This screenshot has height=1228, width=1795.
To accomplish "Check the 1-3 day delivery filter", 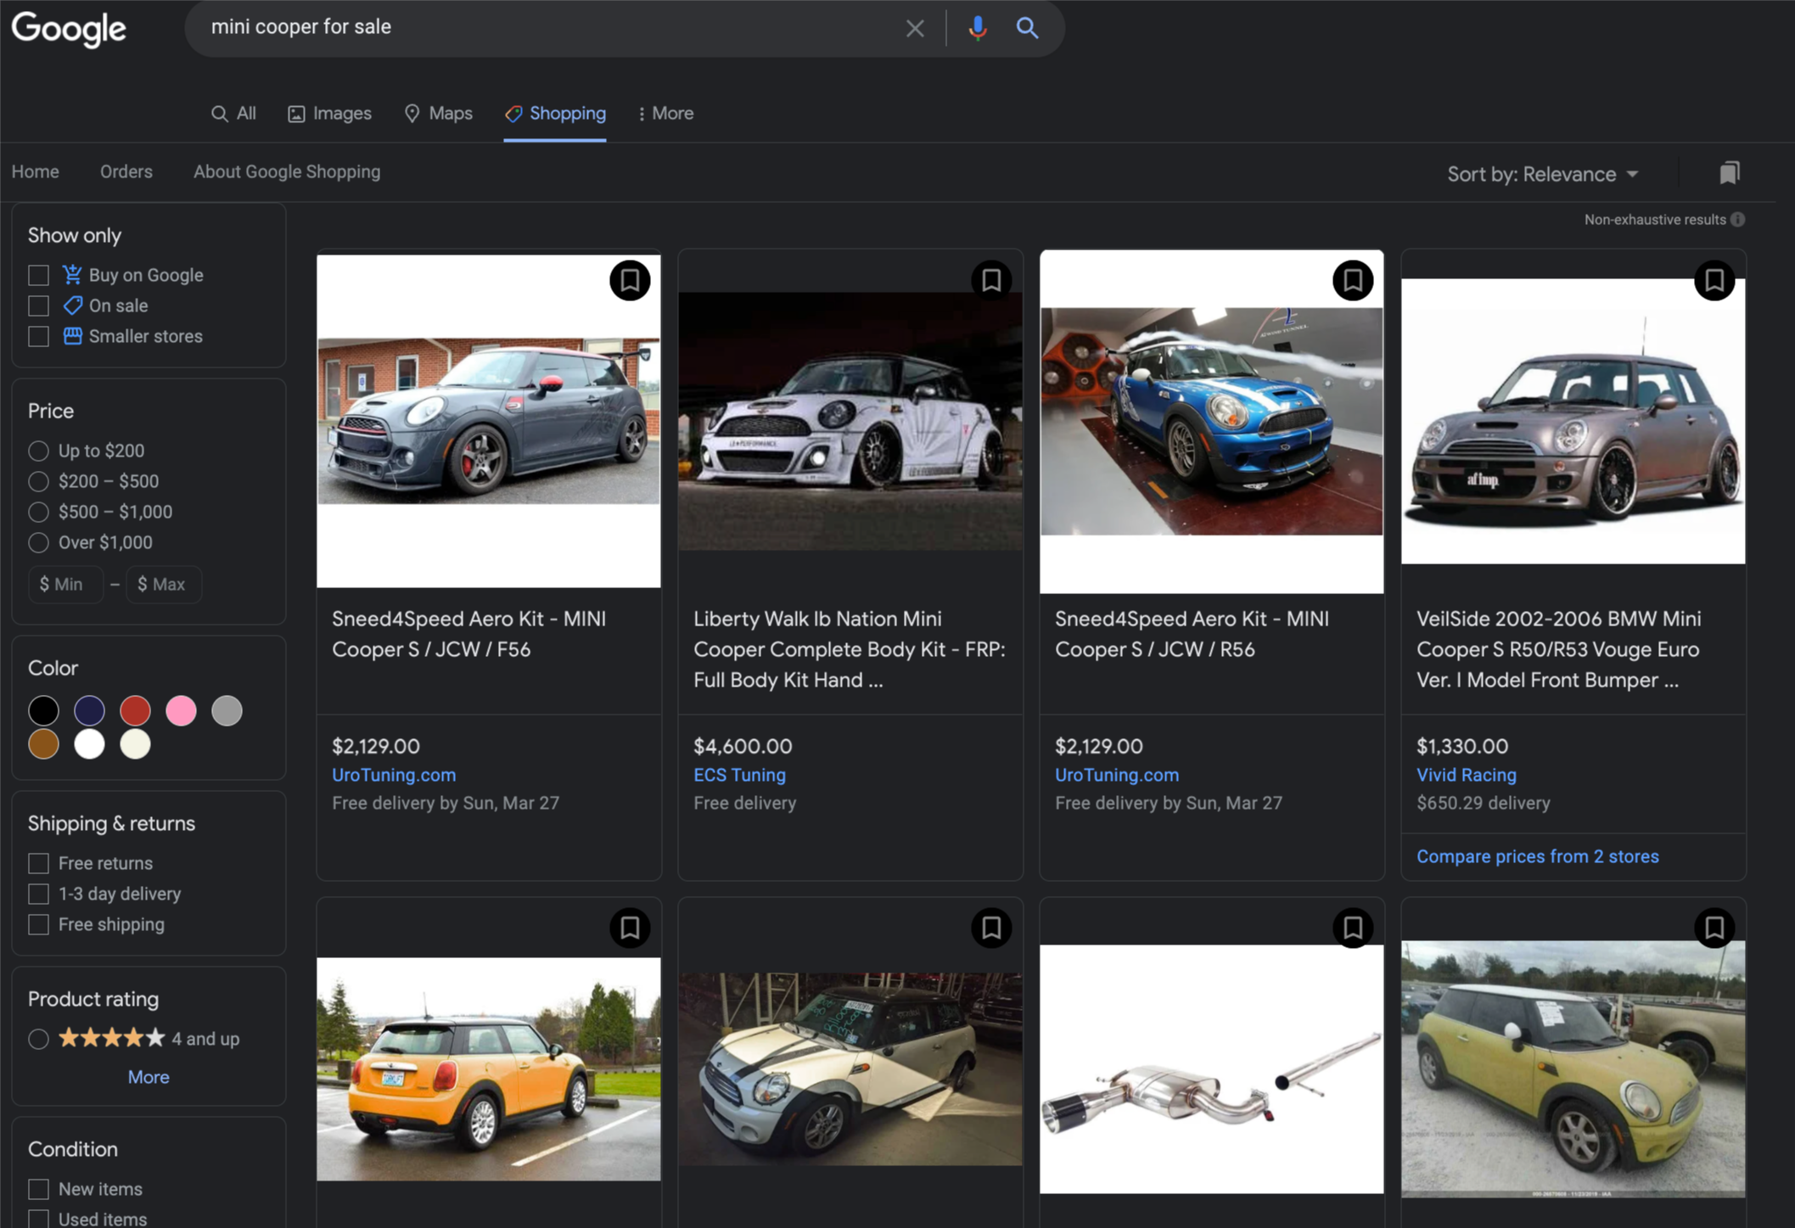I will (x=38, y=894).
